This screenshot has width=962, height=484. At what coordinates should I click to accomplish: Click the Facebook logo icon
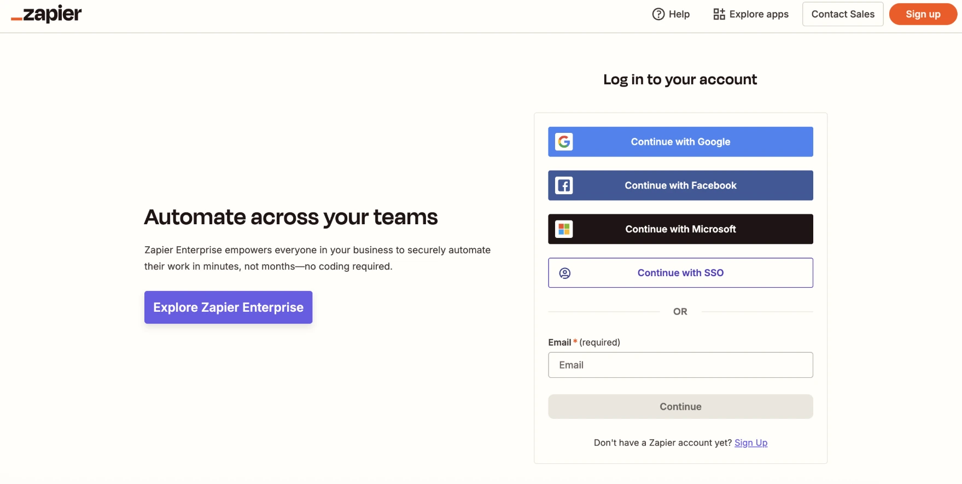564,185
